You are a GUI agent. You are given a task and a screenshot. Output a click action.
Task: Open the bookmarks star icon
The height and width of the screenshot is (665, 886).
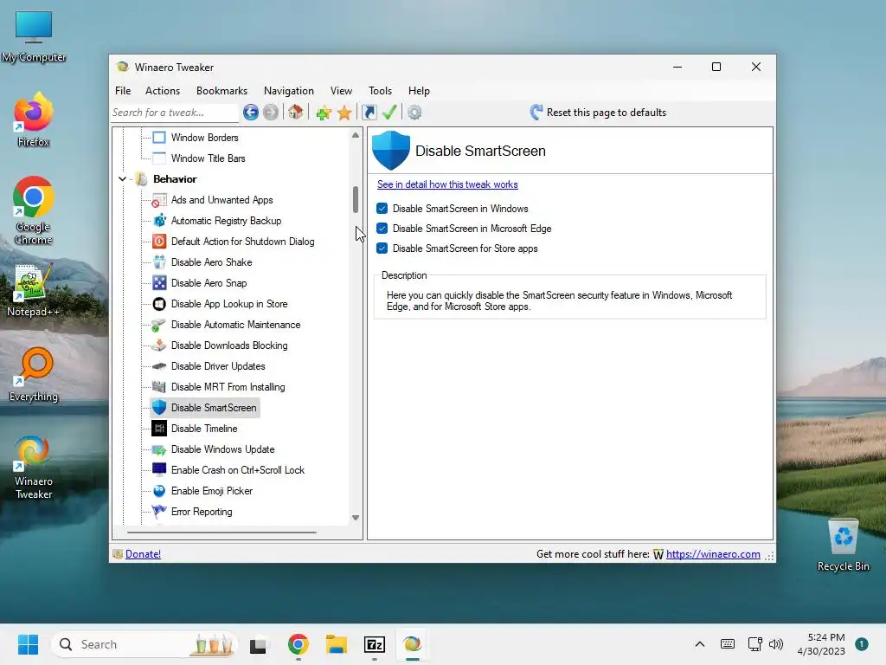coord(344,113)
